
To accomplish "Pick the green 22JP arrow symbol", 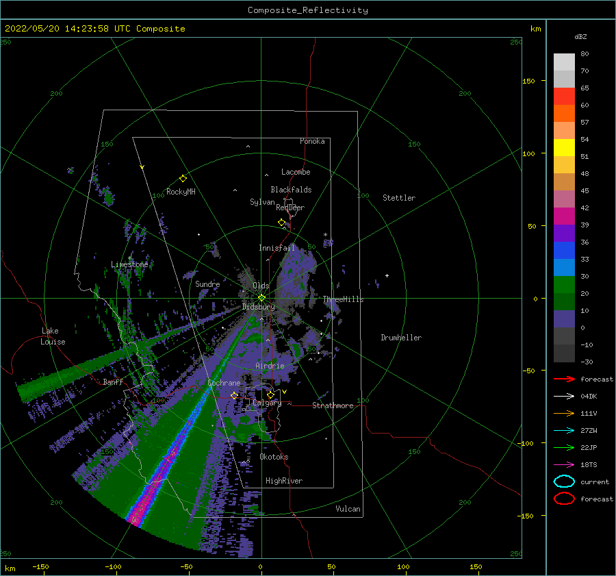I will [564, 447].
